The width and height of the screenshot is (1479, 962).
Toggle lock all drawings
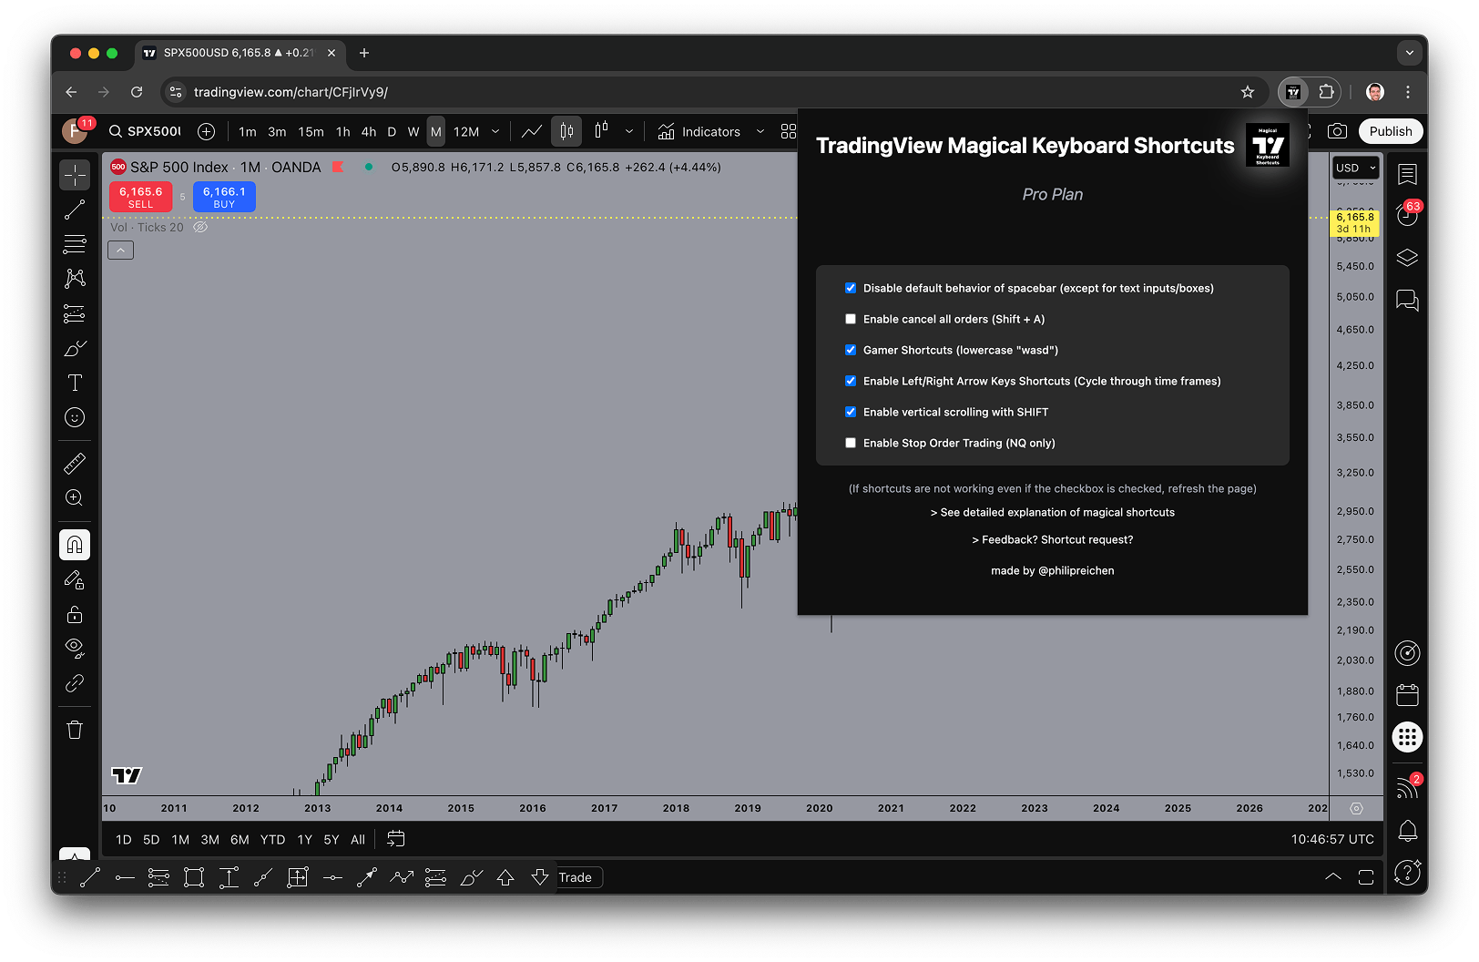[x=75, y=614]
